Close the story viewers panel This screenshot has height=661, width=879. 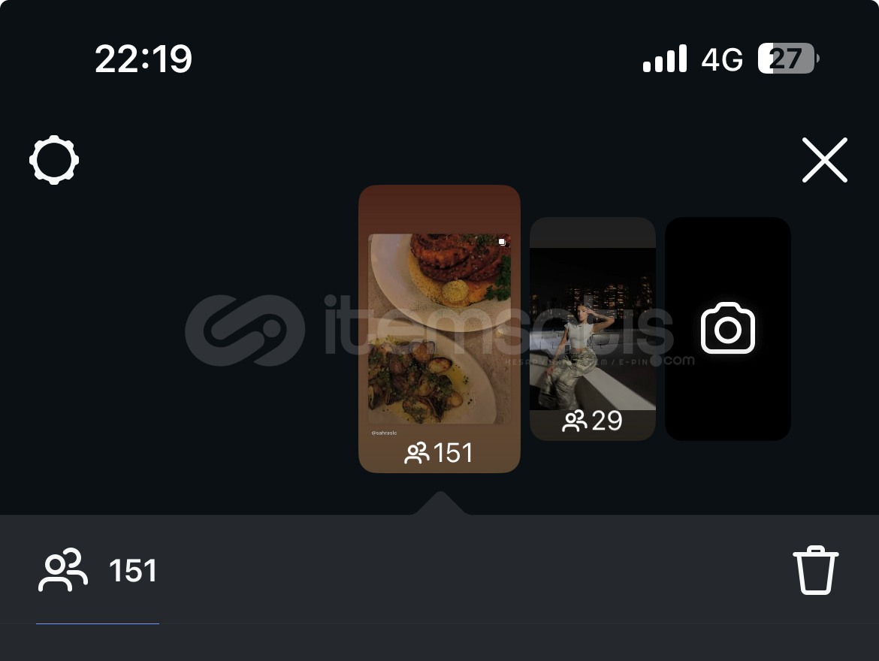[x=825, y=160]
